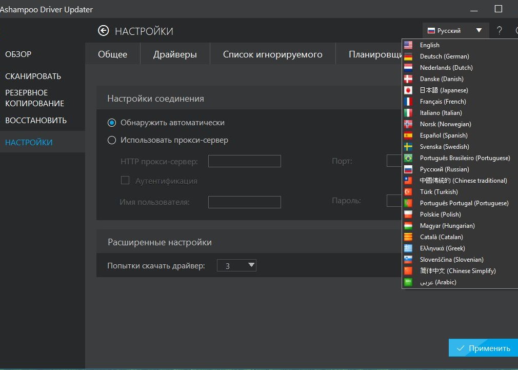Viewport: 518px width, 370px height.
Task: Click the Spanish flag icon
Action: click(x=408, y=135)
